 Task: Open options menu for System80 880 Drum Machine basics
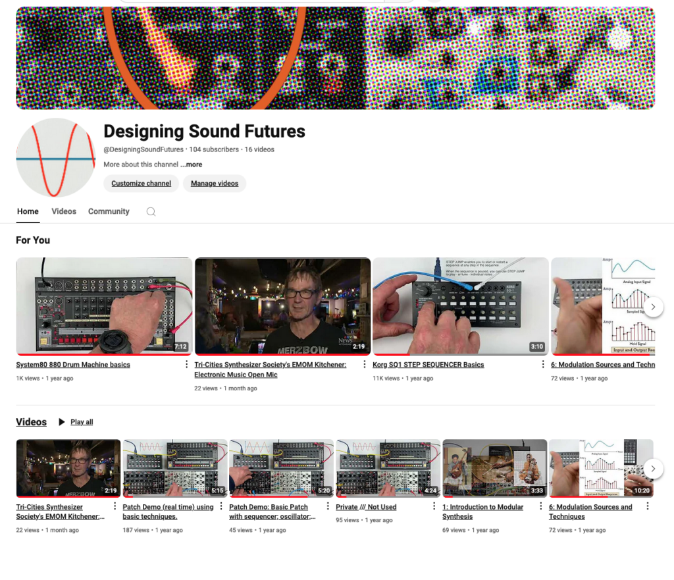186,364
